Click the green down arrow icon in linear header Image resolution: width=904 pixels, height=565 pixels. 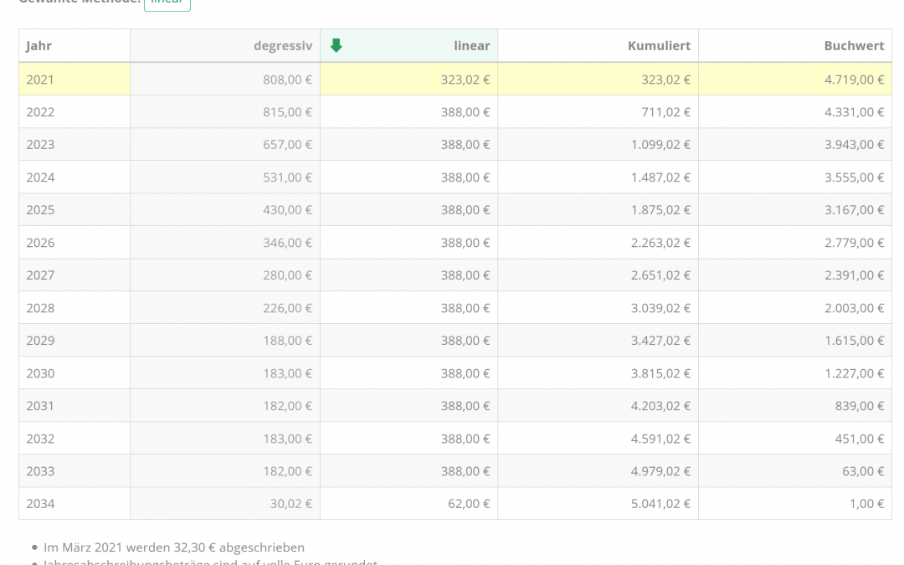point(336,46)
